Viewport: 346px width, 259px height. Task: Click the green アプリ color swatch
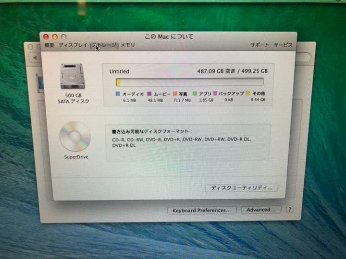click(195, 94)
